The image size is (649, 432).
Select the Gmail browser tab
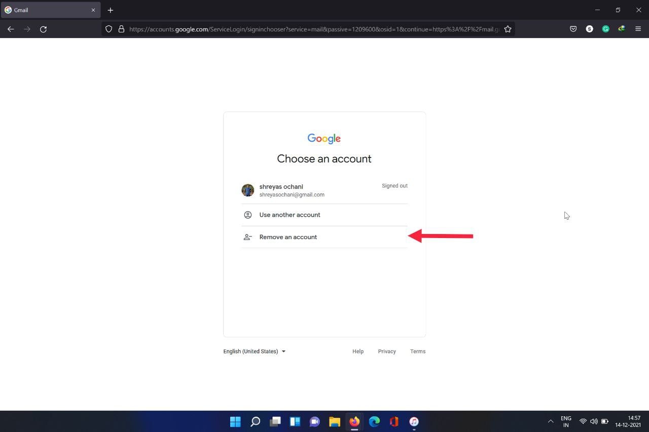pyautogui.click(x=50, y=10)
